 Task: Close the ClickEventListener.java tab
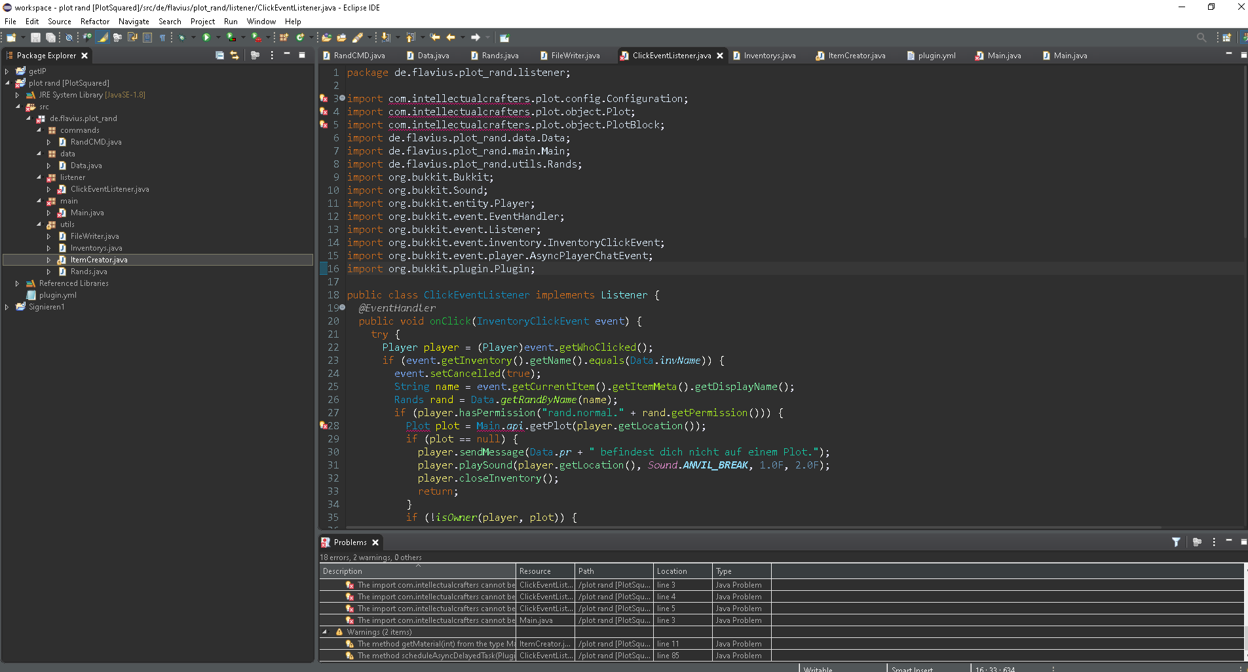pos(720,56)
